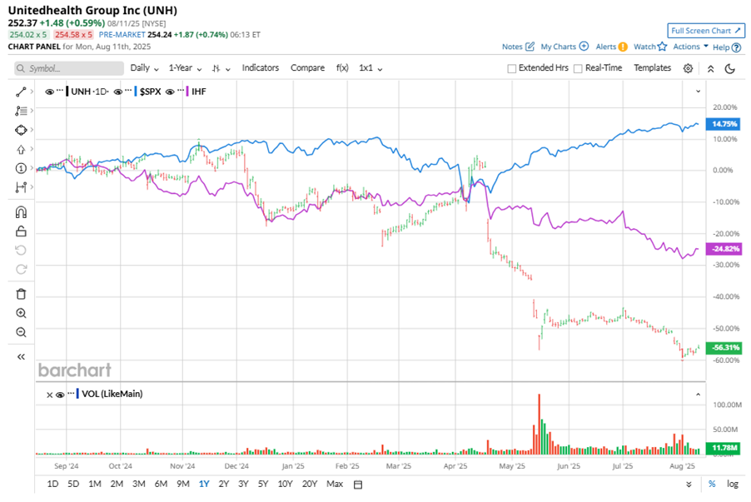The height and width of the screenshot is (502, 751).
Task: Open the f(x) expressions button
Action: coord(342,68)
